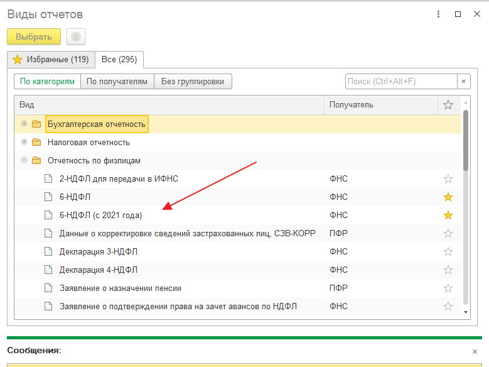Clear search with the x icon
Image resolution: width=489 pixels, height=367 pixels.
pos(463,82)
